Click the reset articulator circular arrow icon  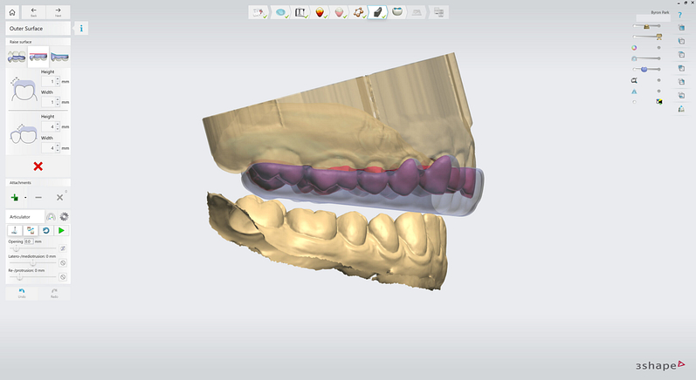[46, 230]
